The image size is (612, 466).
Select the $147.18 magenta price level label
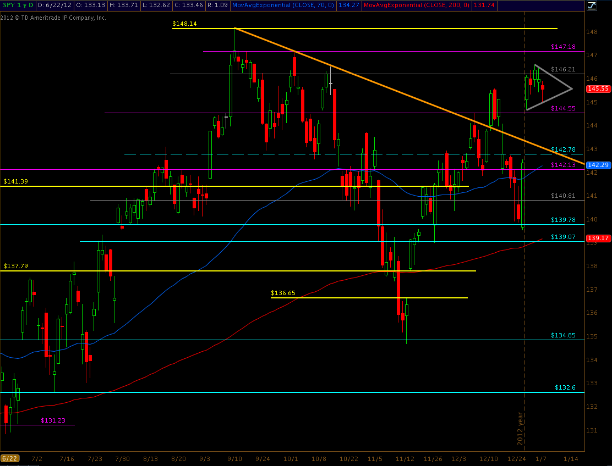(563, 47)
